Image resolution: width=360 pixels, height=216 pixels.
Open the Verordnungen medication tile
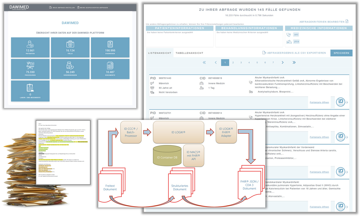coord(70,69)
